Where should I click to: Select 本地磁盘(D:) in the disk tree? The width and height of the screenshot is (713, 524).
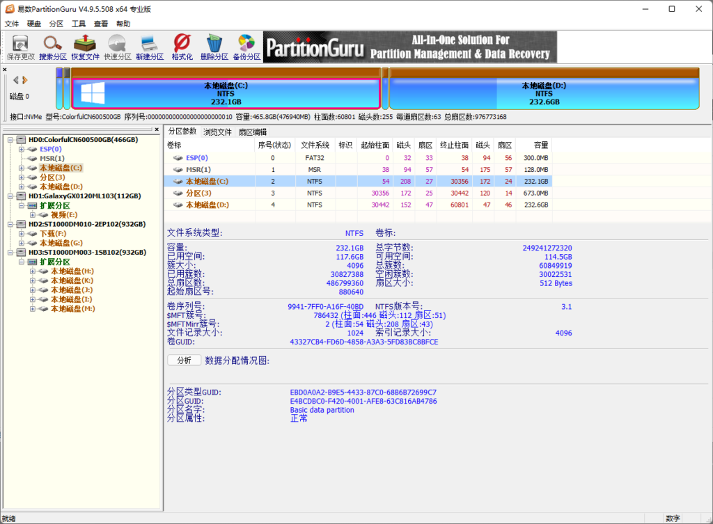click(x=61, y=186)
